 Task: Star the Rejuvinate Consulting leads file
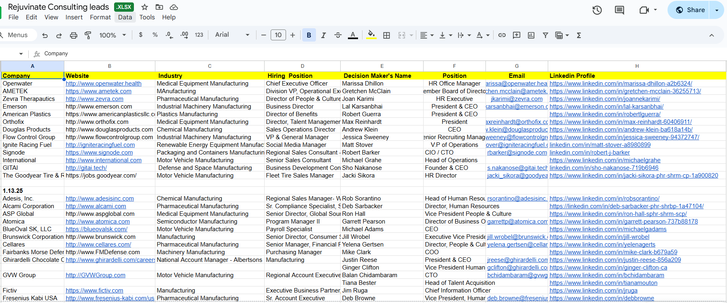[144, 7]
